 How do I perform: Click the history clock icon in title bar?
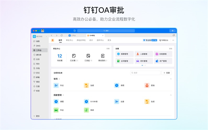click(x=75, y=31)
